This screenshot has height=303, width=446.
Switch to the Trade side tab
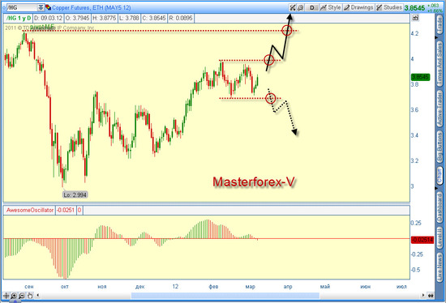pos(440,25)
